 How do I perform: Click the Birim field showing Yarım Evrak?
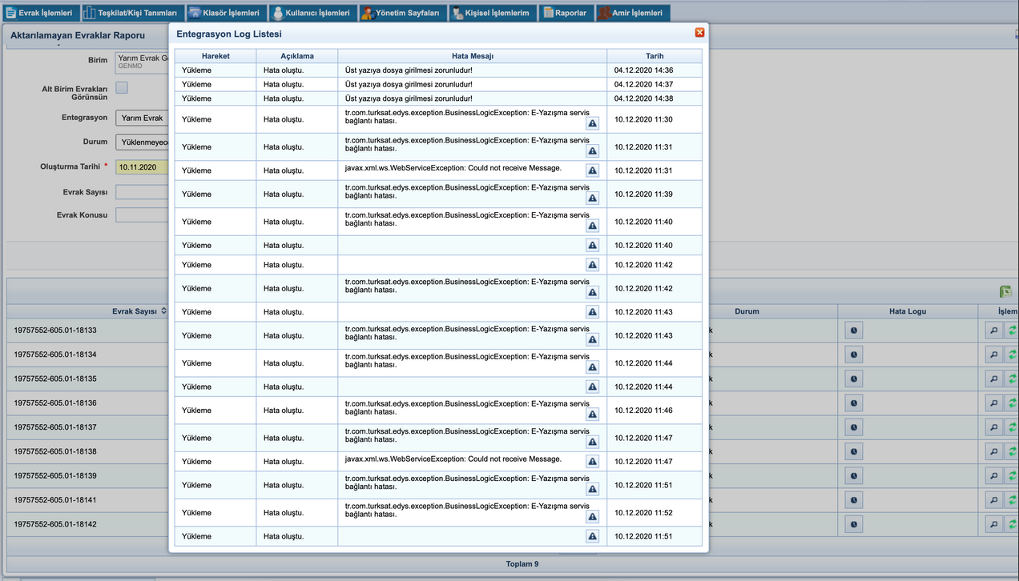142,62
